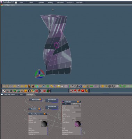Viewport: 132px width, 139px height.
Task: Toggle the Active checkbox in TwistCube
Action: click(80, 106)
